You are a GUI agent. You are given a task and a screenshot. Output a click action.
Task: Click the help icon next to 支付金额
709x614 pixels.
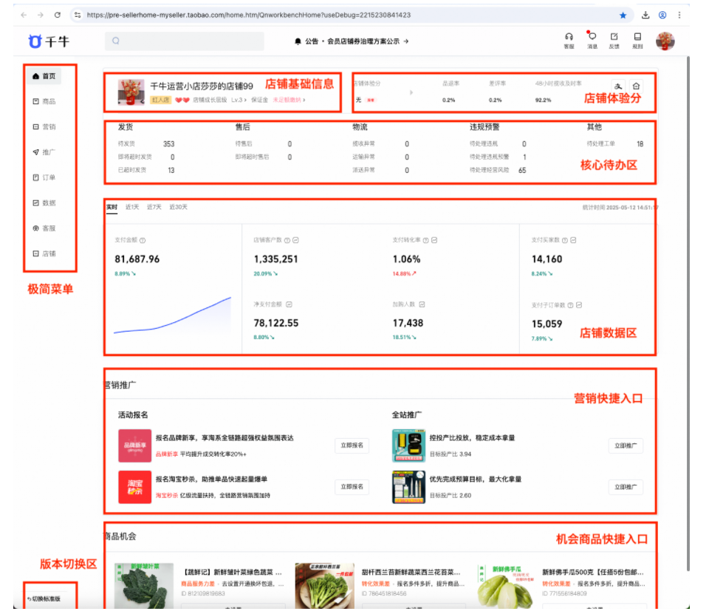click(143, 240)
